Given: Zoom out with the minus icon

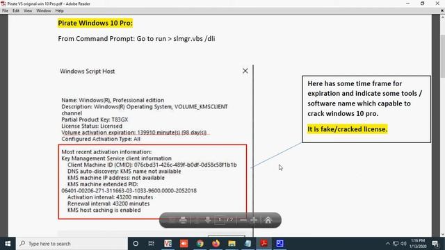Looking at the screenshot, I should (243, 220).
